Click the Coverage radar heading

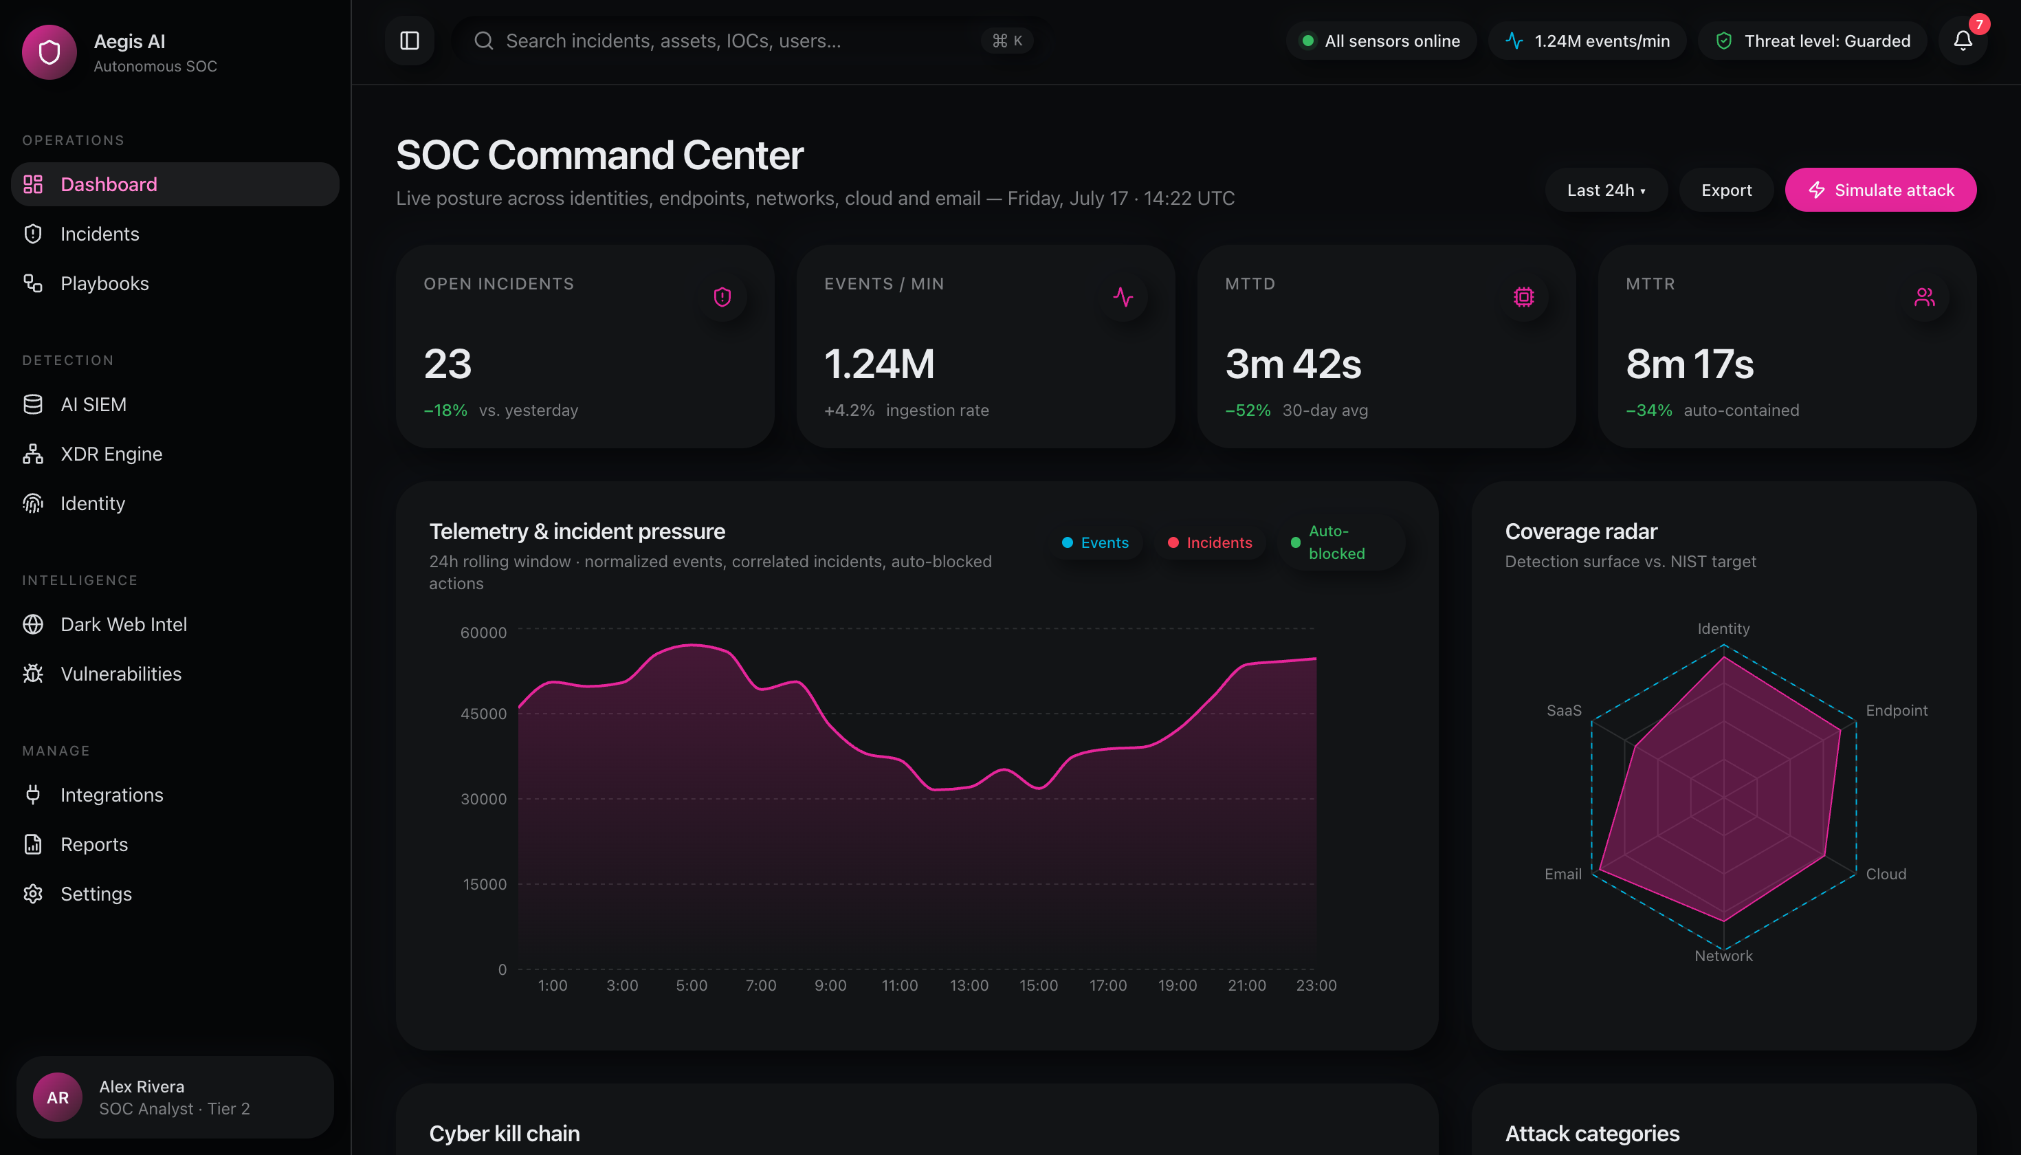point(1581,531)
